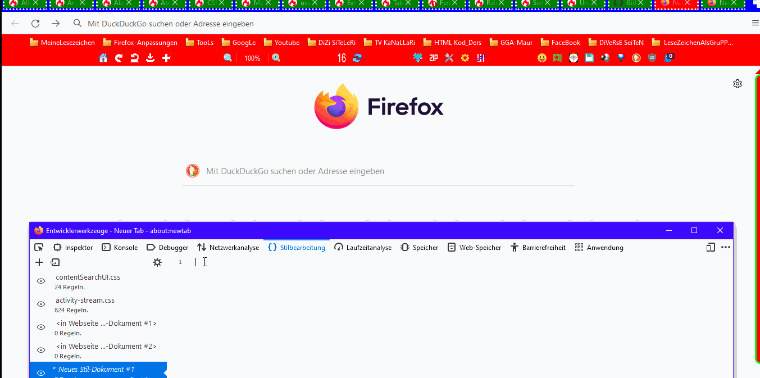Screen dimensions: 760x378
Task: Toggle visibility of inline Dokument #2 sheet
Action: pyautogui.click(x=41, y=350)
